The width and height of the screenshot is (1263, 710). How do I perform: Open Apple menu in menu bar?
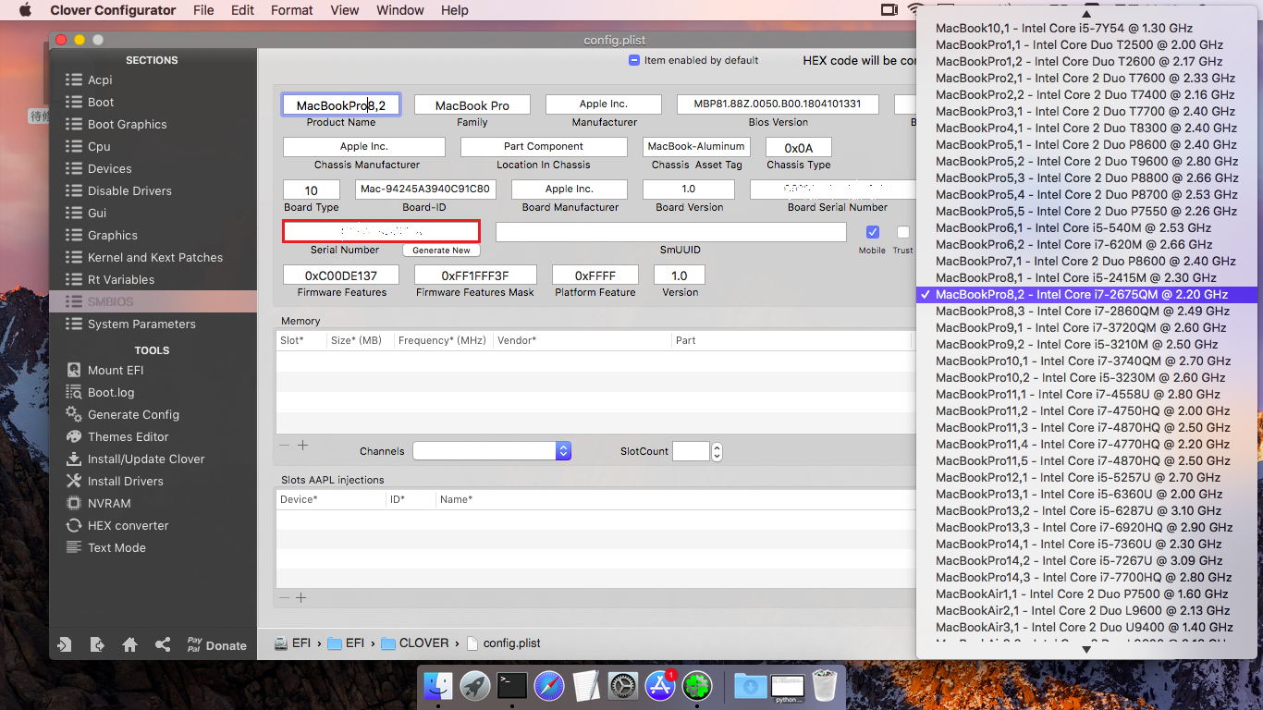tap(25, 10)
